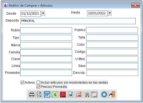Click the Línea input field

[46, 66]
